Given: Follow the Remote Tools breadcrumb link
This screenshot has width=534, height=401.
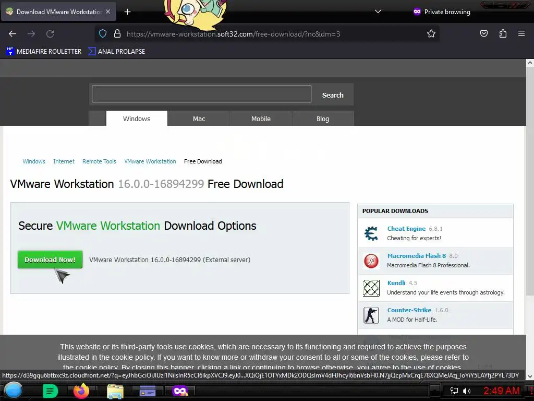Looking at the screenshot, I should coord(99,161).
